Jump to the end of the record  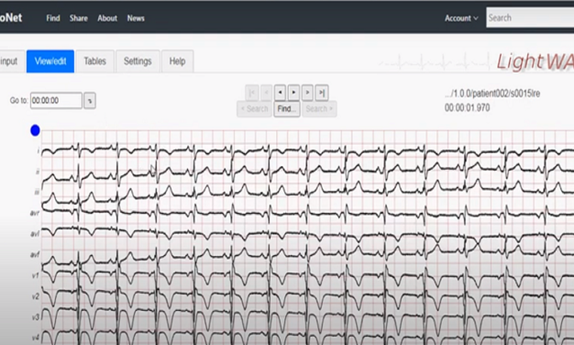coord(322,93)
